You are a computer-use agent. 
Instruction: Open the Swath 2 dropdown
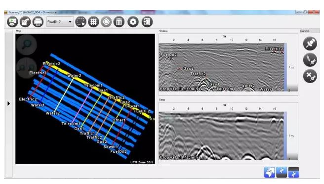coord(60,22)
